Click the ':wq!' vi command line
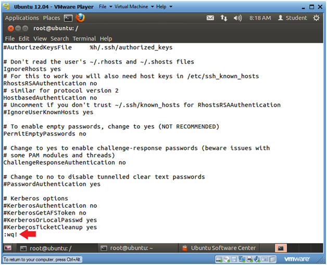327x265 pixels. click(x=10, y=235)
